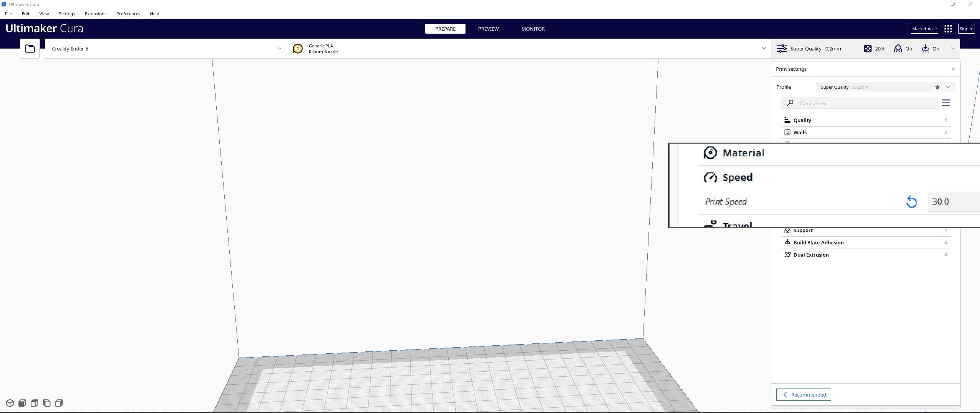Select the Monitor tab
980x413 pixels.
pyautogui.click(x=532, y=29)
